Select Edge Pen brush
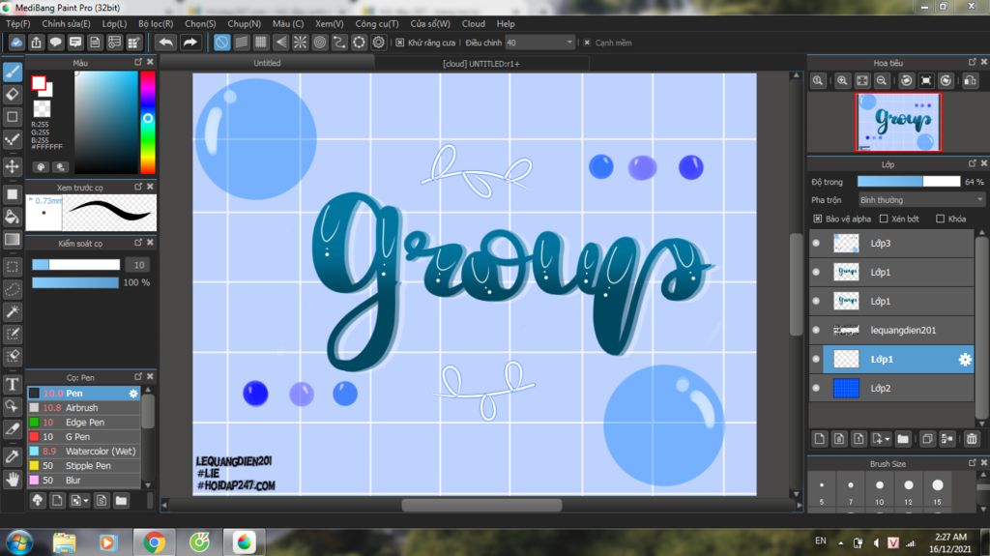The image size is (990, 556). coord(84,422)
